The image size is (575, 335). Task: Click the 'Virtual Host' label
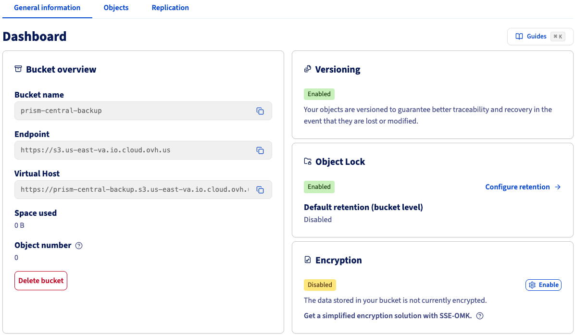click(37, 174)
